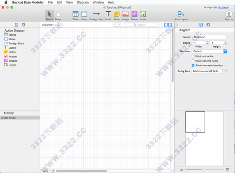Click the pages Width stepper

point(208,43)
